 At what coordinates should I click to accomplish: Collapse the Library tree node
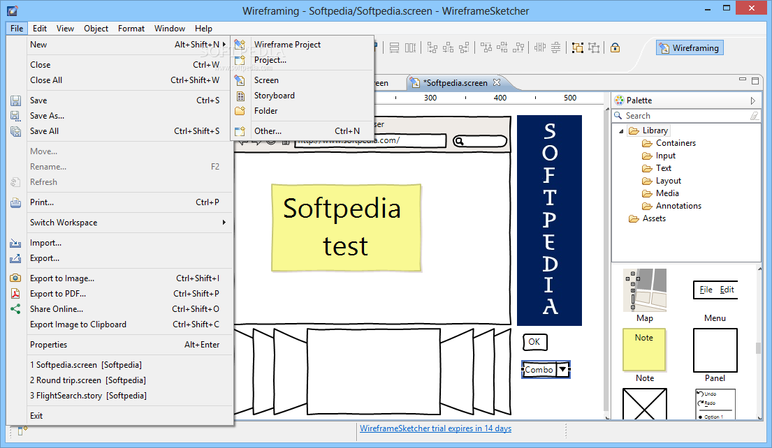621,130
